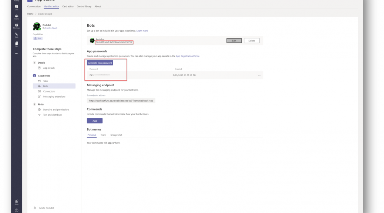
Task: Select the Team bot menu tab
Action: pyautogui.click(x=103, y=135)
